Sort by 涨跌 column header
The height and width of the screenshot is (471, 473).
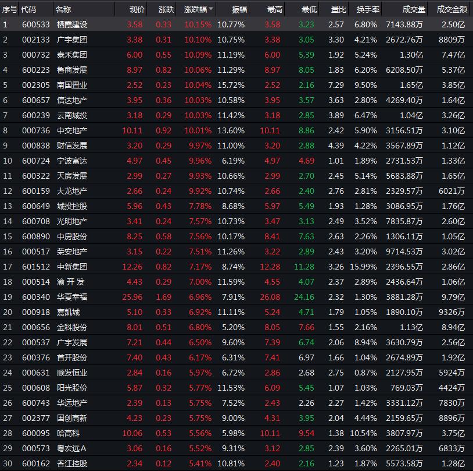point(166,9)
